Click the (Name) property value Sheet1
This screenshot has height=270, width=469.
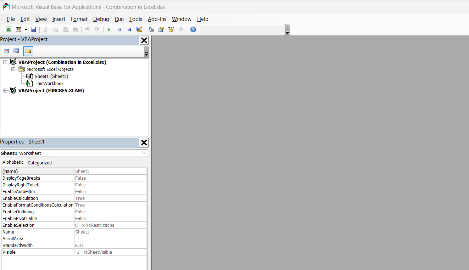111,171
